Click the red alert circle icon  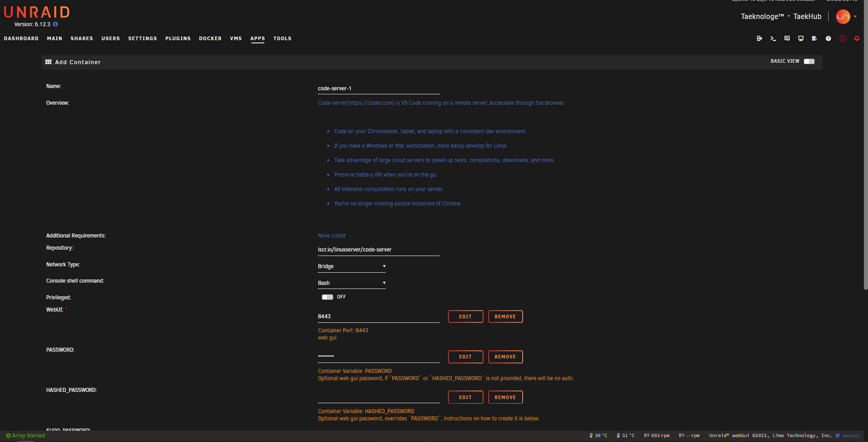click(x=843, y=38)
